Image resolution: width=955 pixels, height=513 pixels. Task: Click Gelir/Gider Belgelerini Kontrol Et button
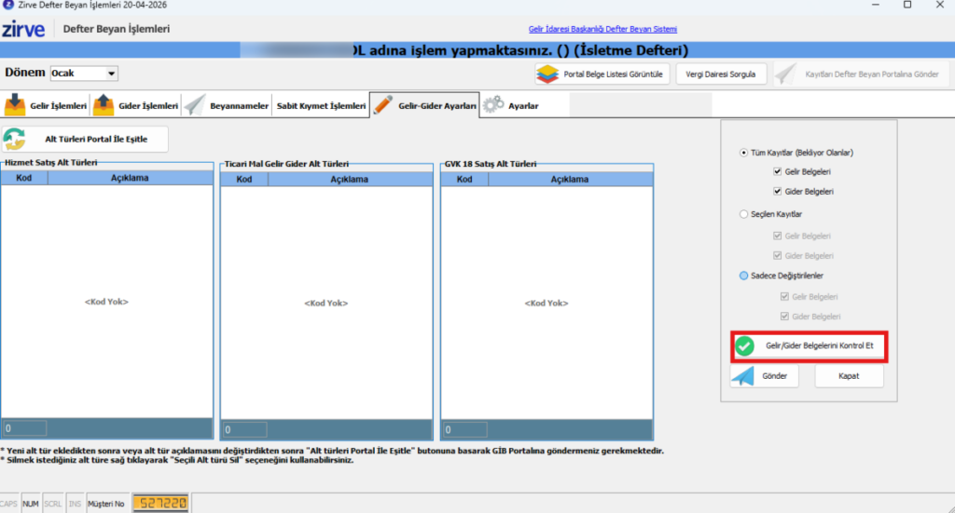pyautogui.click(x=809, y=345)
